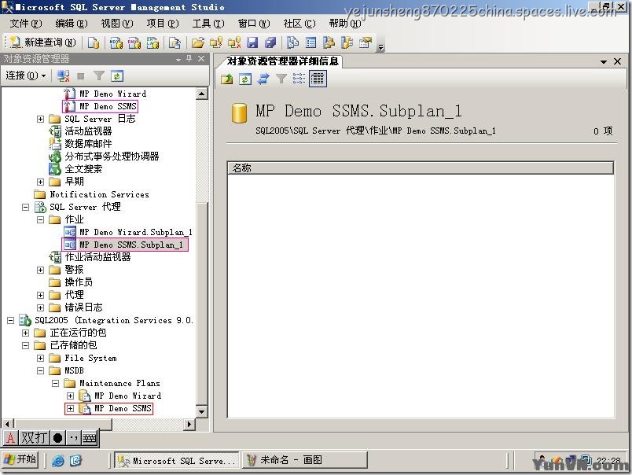The width and height of the screenshot is (632, 475).
Task: Click the Up folder icon in details pane
Action: tap(227, 79)
